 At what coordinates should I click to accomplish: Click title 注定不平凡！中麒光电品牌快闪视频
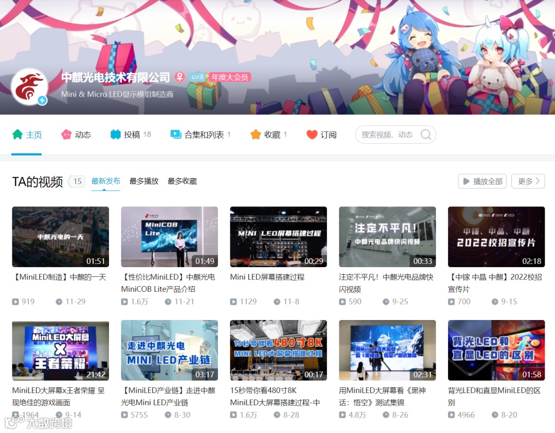[386, 283]
